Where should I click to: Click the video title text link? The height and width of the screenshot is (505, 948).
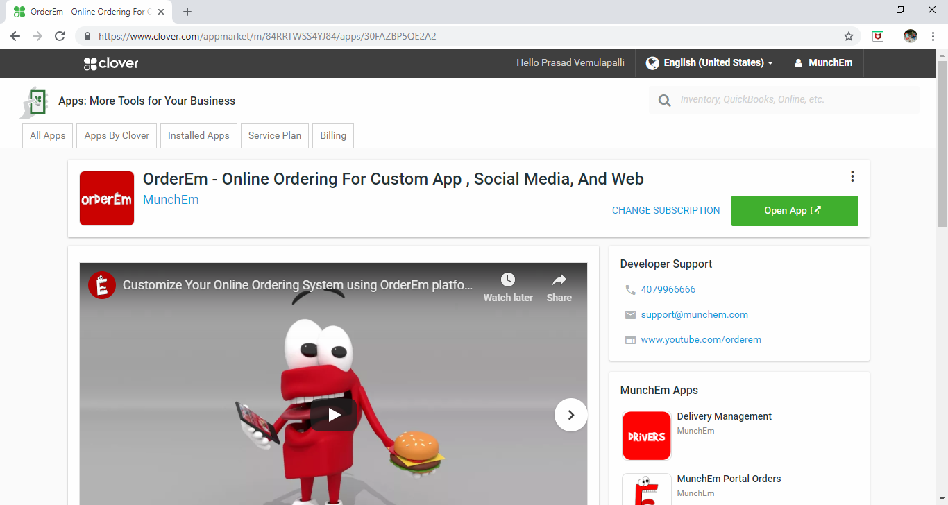298,285
